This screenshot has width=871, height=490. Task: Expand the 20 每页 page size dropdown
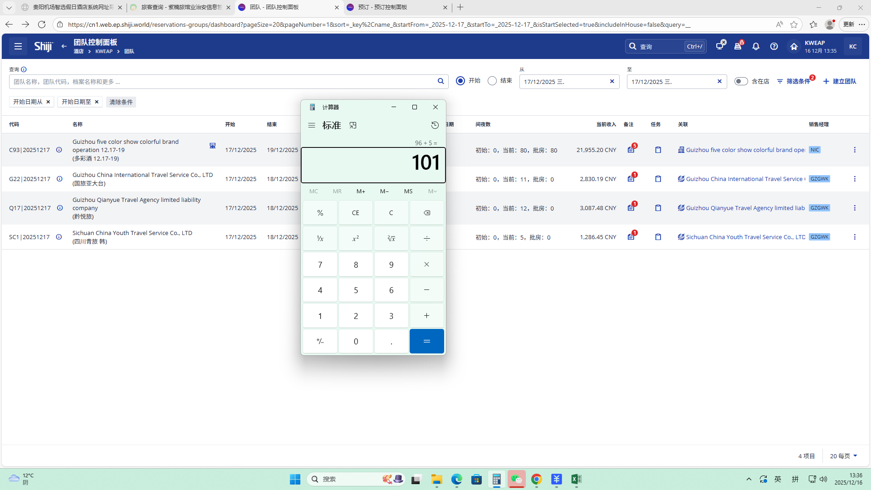[x=843, y=456]
